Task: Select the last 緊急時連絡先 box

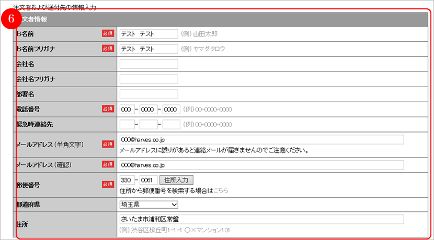Action: point(171,125)
